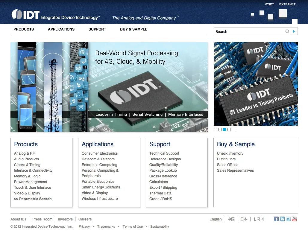This screenshot has width=308, height=236.
Task: Select the second carousel slide indicator
Action: click(x=220, y=130)
